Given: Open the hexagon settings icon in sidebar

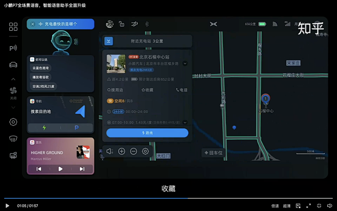Looking at the screenshot, I should pos(13,122).
